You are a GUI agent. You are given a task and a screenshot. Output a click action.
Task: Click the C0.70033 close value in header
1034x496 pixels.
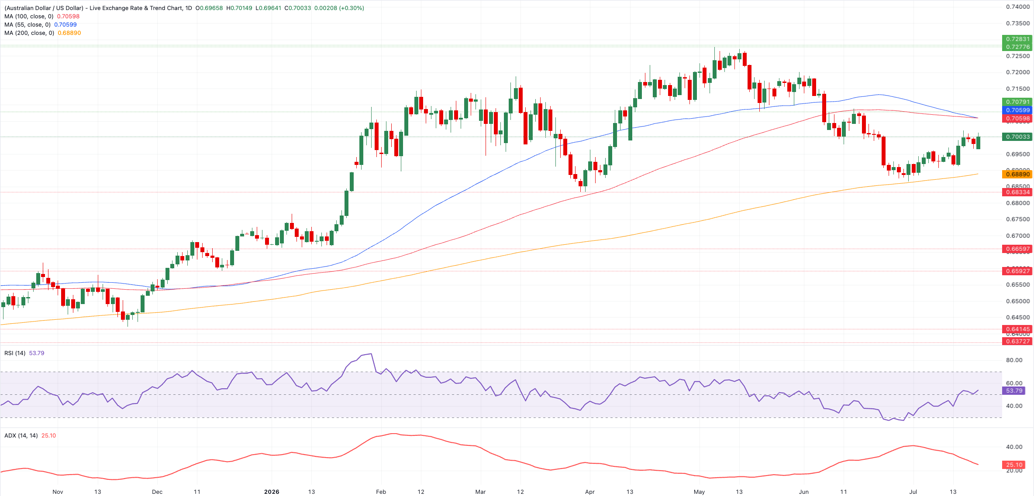[297, 8]
